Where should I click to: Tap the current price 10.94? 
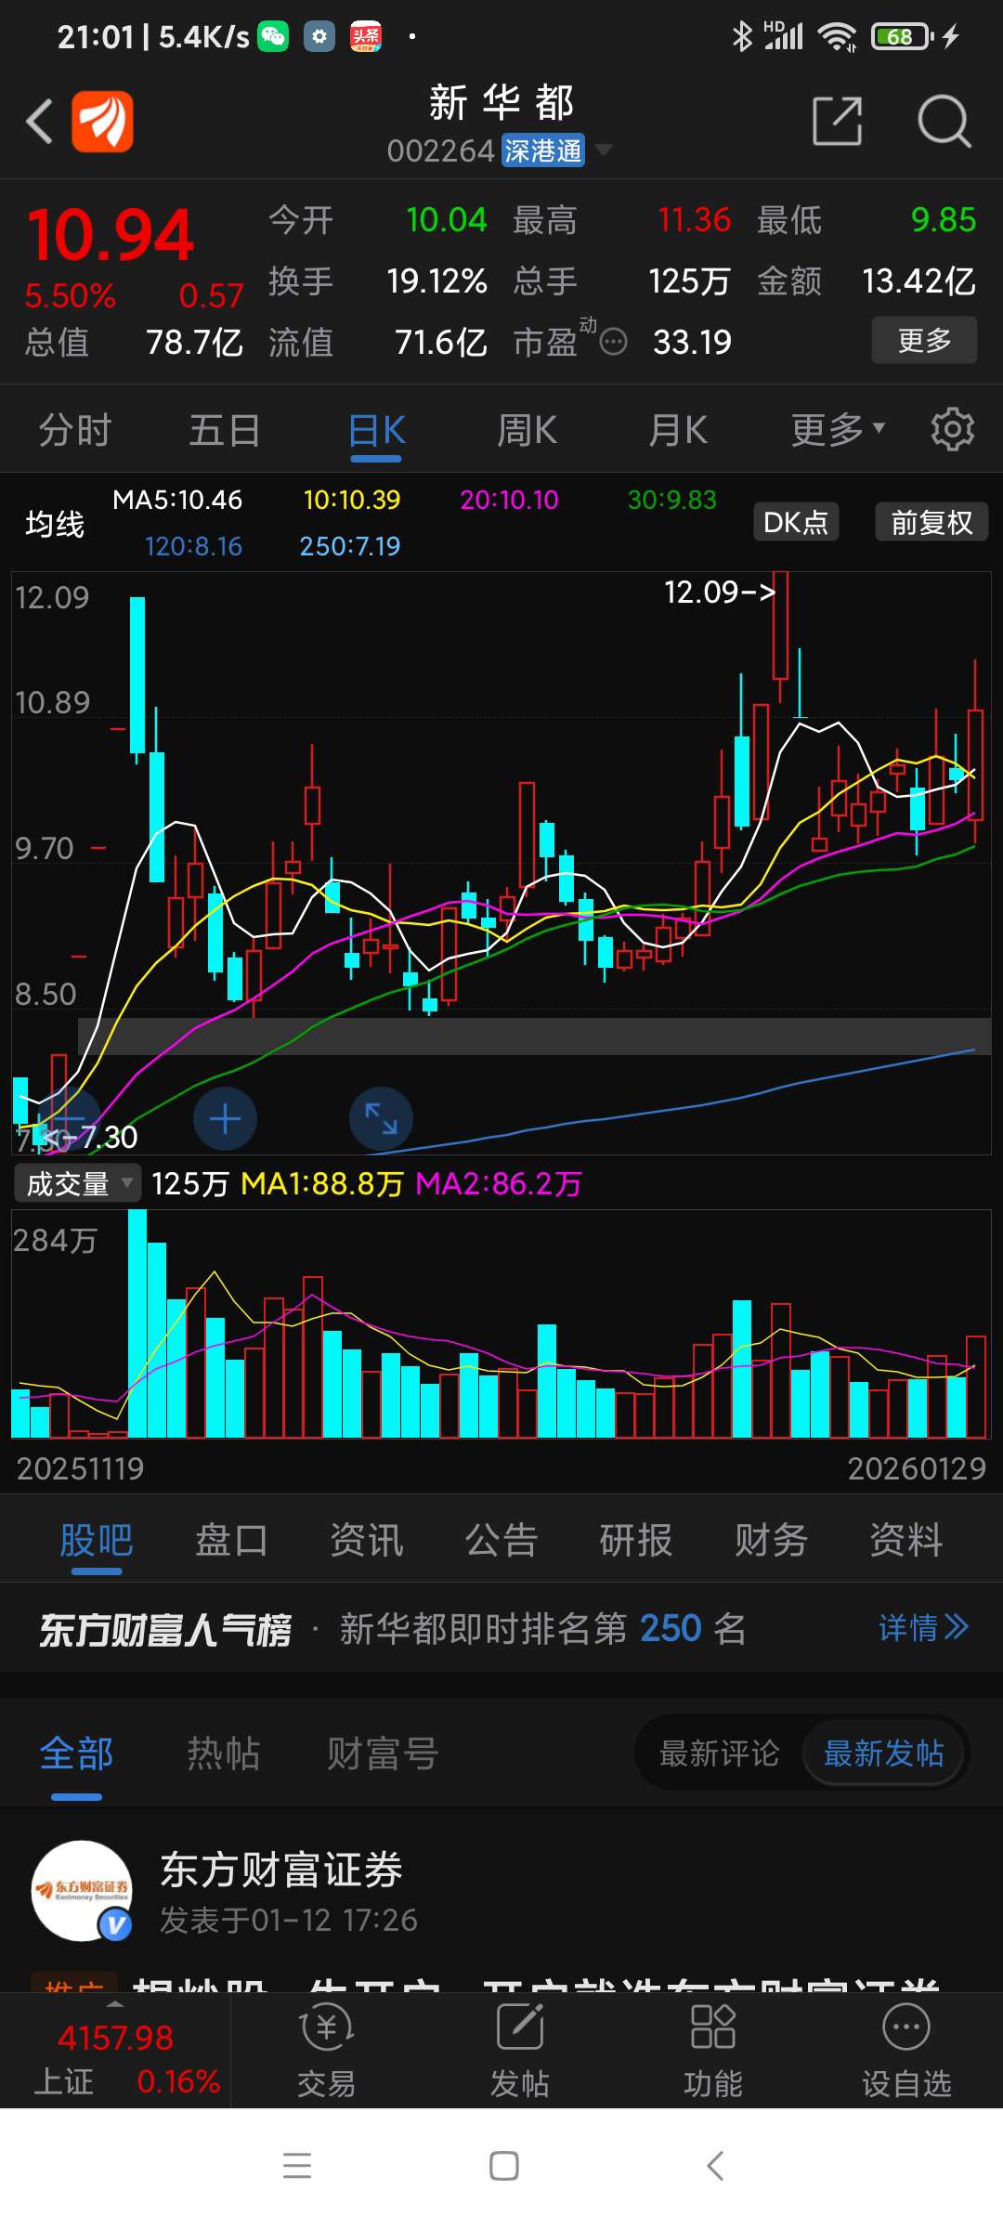111,234
